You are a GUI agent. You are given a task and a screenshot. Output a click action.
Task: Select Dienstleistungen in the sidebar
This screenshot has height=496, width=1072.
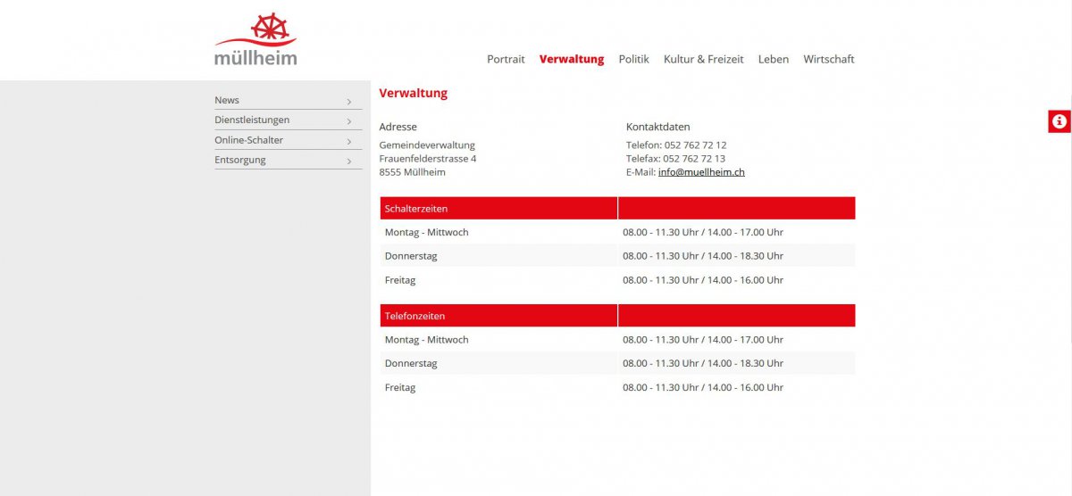pyautogui.click(x=252, y=120)
